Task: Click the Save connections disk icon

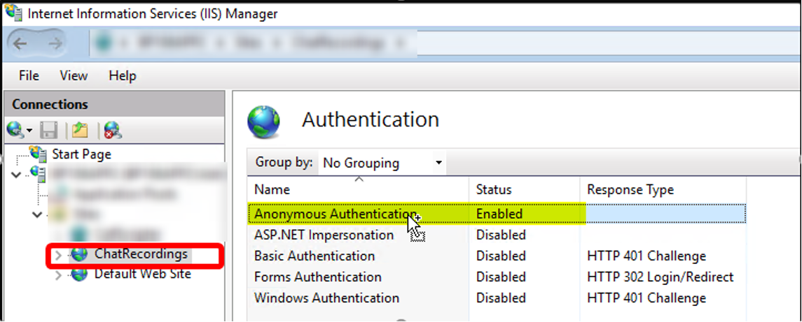Action: (49, 131)
